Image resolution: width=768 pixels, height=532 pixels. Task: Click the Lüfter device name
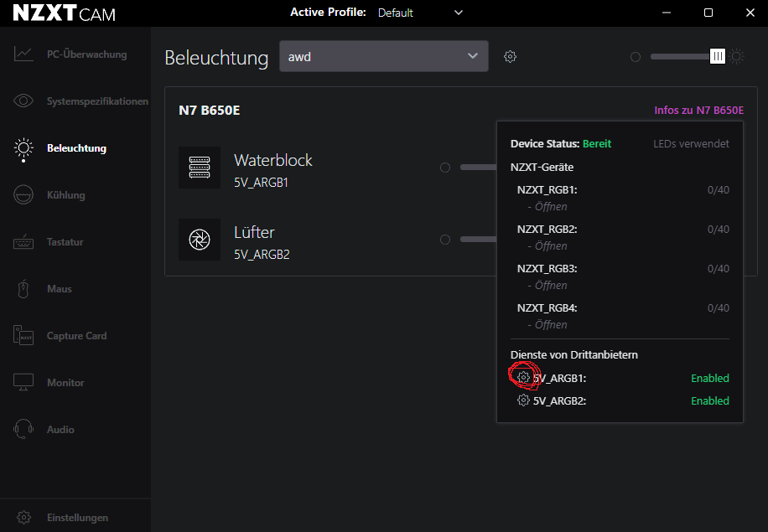254,232
